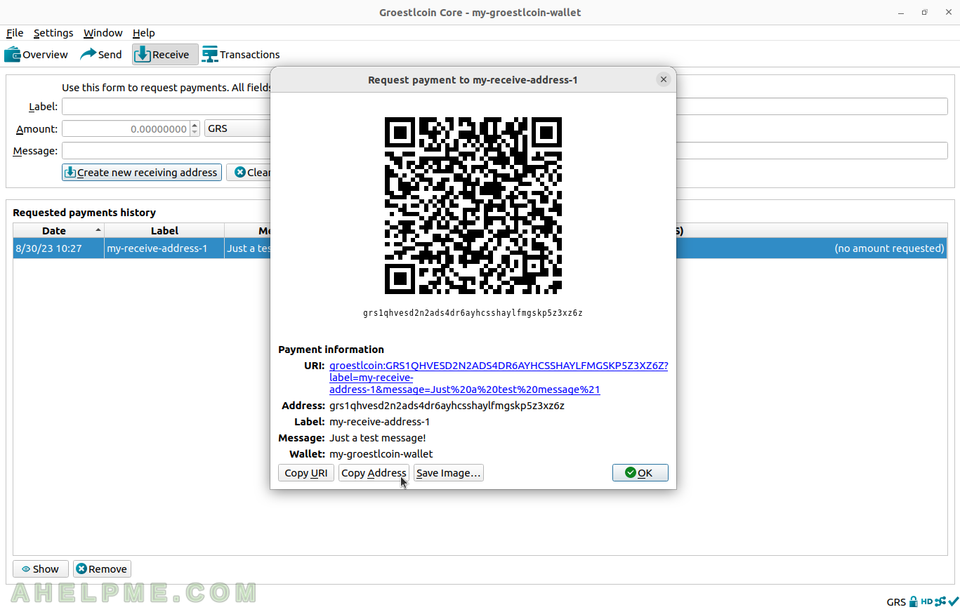Click the Show button
960x612 pixels.
pyautogui.click(x=41, y=569)
